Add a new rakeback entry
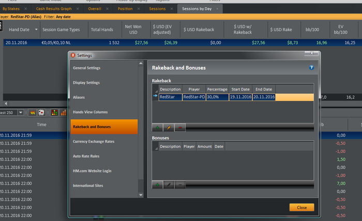The width and height of the screenshot is (362, 221). (x=157, y=128)
